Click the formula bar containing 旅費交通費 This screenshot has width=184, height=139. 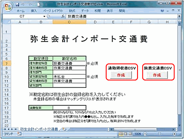pyautogui.click(x=121, y=16)
